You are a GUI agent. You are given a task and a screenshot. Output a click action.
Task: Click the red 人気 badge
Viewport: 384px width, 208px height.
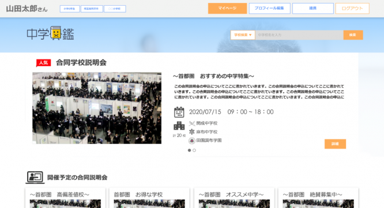point(44,63)
